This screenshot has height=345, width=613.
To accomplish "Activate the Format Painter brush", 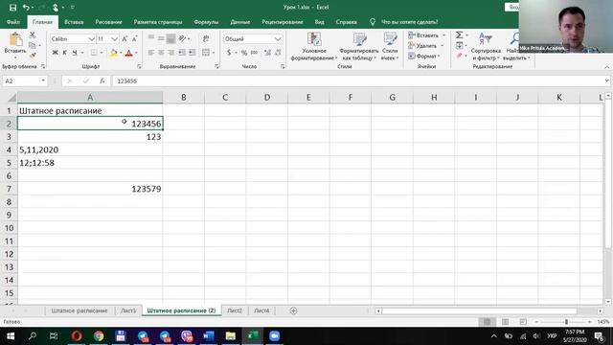I will click(x=33, y=56).
